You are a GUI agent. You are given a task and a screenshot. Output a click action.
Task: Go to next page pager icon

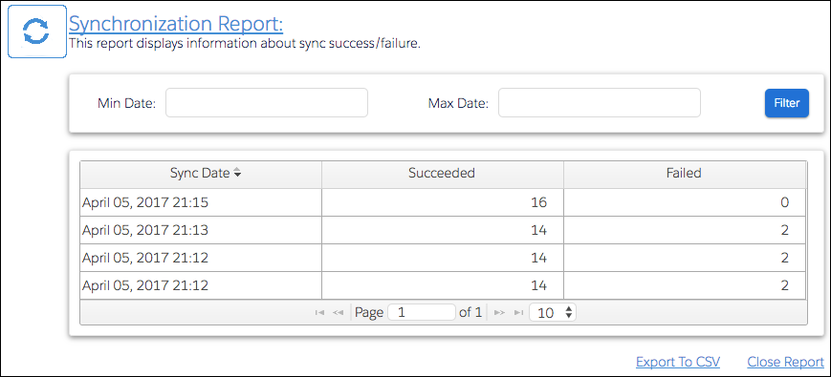pos(499,312)
